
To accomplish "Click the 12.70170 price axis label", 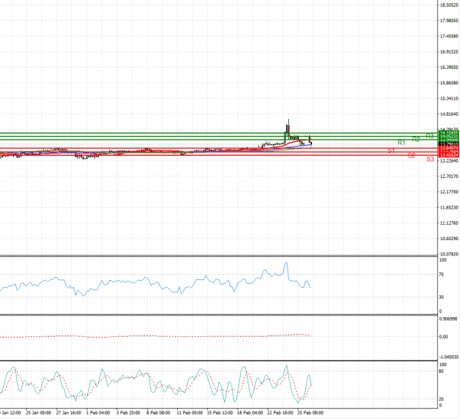I will (449, 177).
